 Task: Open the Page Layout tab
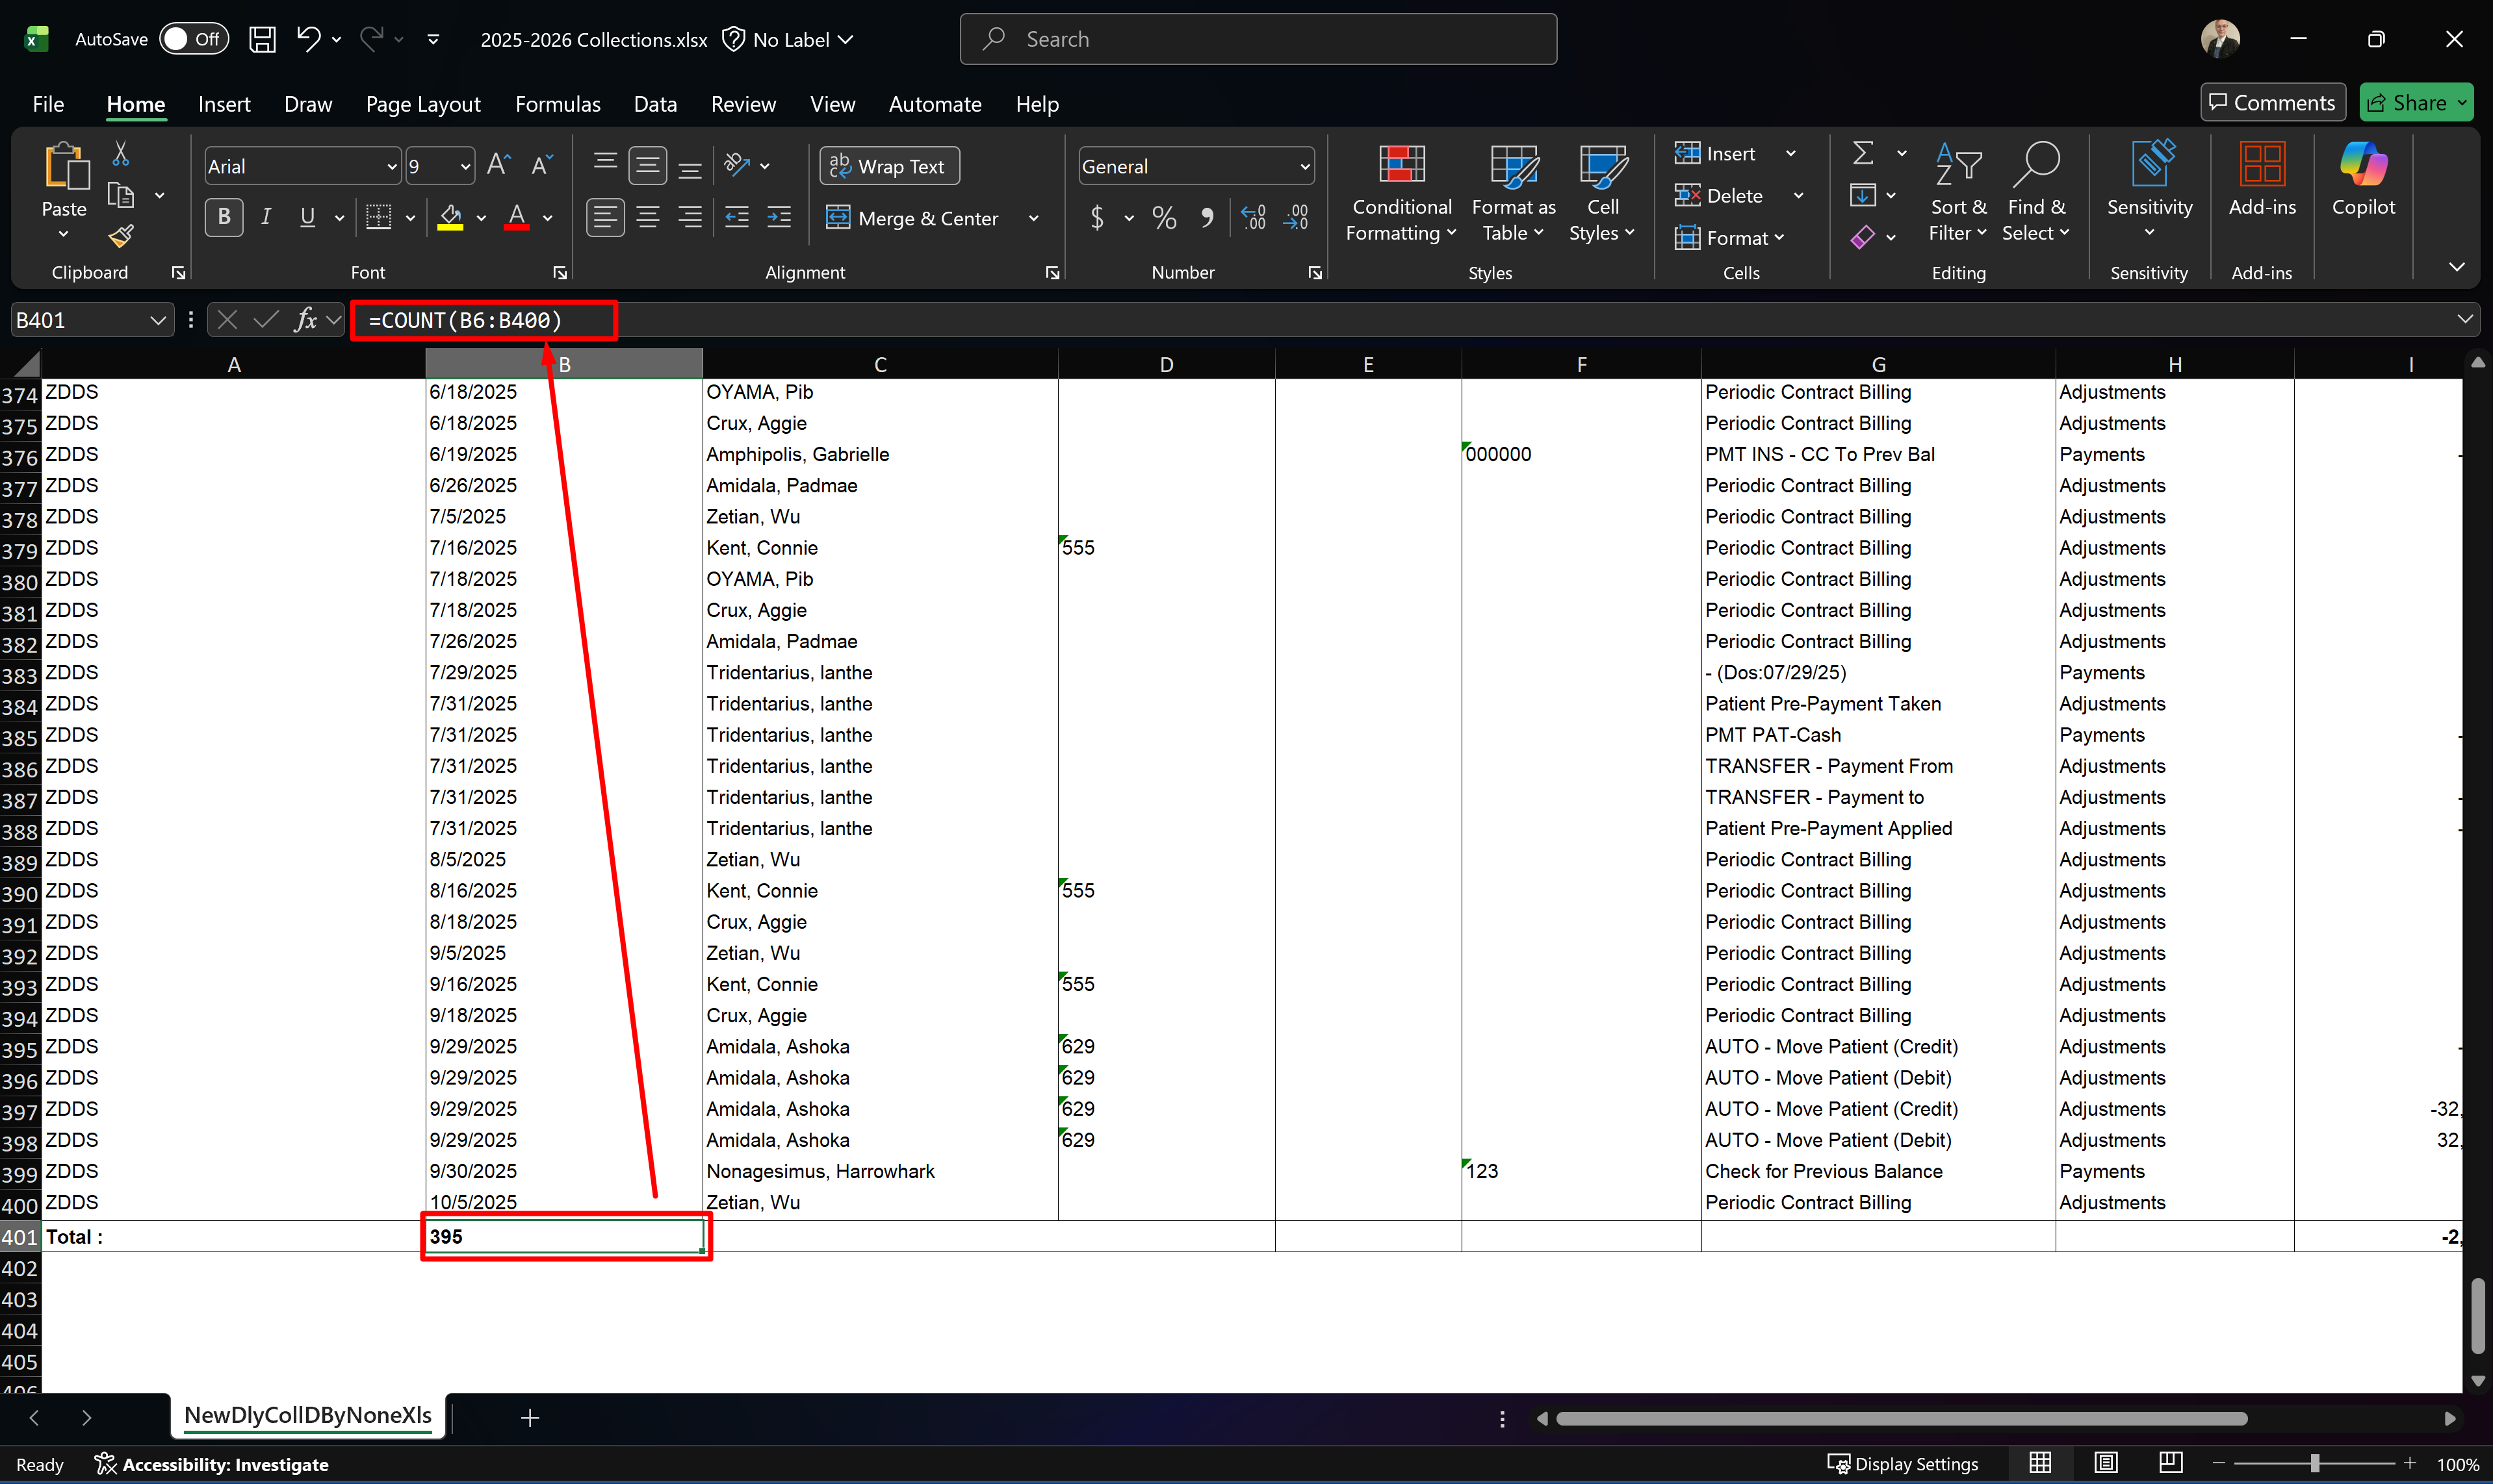(423, 104)
